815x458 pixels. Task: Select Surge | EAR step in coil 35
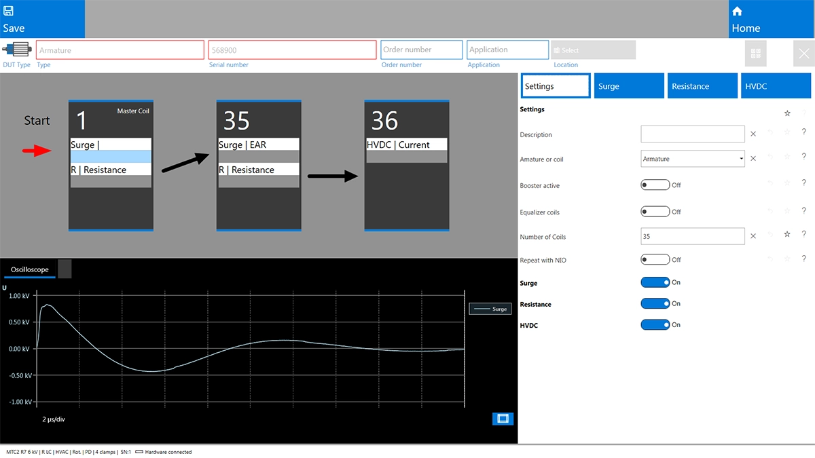257,145
